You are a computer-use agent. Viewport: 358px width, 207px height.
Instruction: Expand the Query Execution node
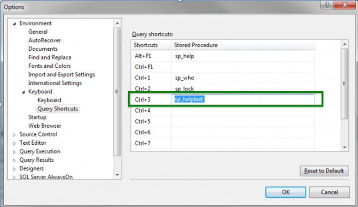tap(14, 152)
